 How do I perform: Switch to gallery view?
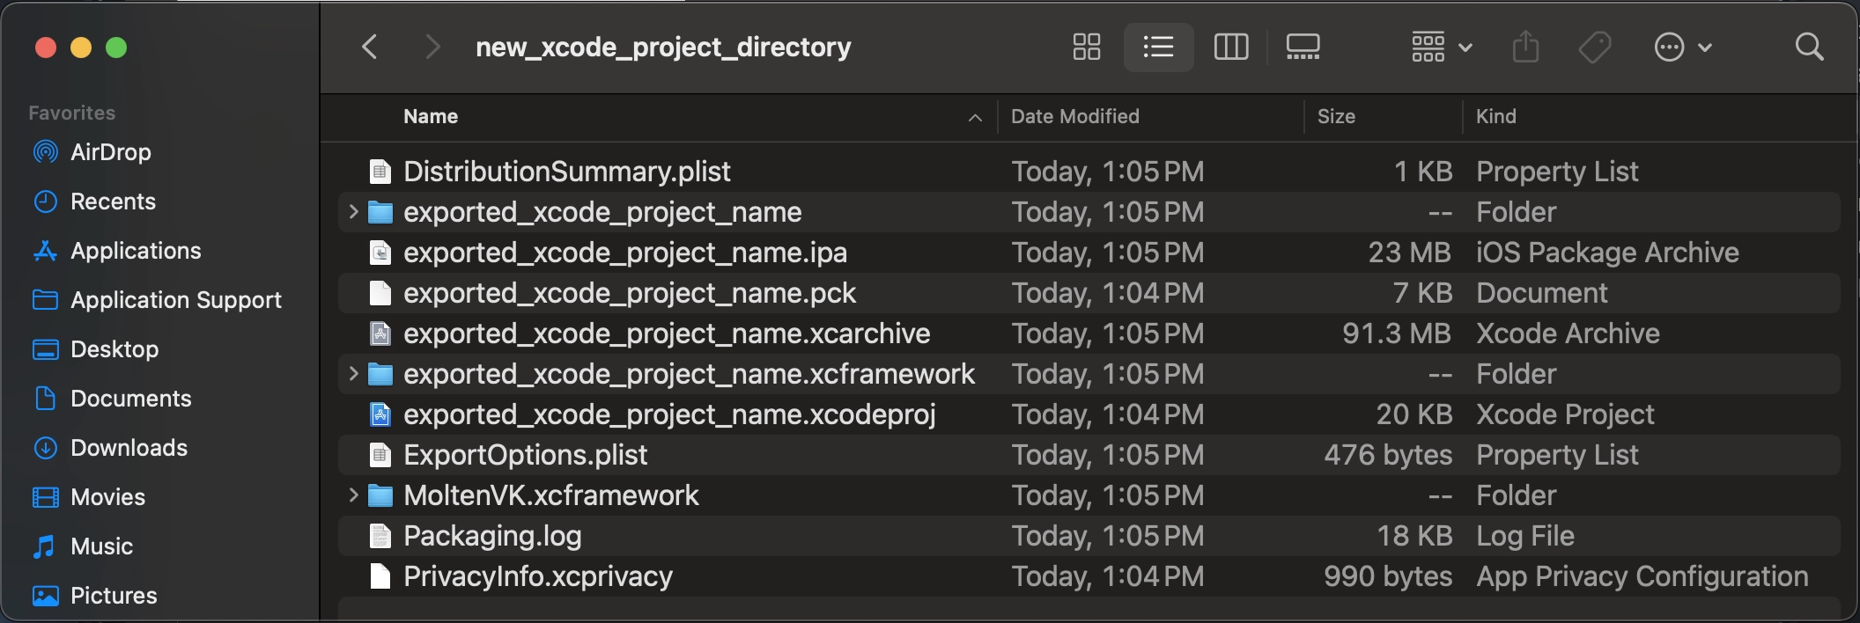1303,47
